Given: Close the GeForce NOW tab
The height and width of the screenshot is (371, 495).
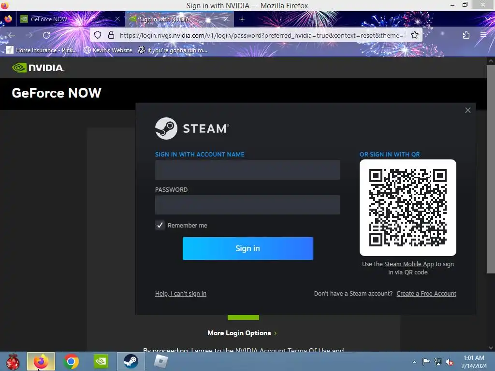Looking at the screenshot, I should click(117, 19).
